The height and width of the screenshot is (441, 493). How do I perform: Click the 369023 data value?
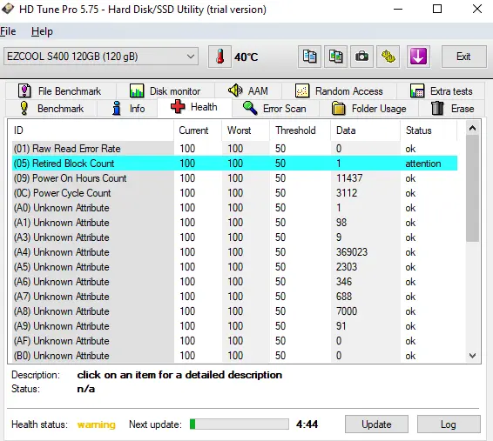[352, 252]
